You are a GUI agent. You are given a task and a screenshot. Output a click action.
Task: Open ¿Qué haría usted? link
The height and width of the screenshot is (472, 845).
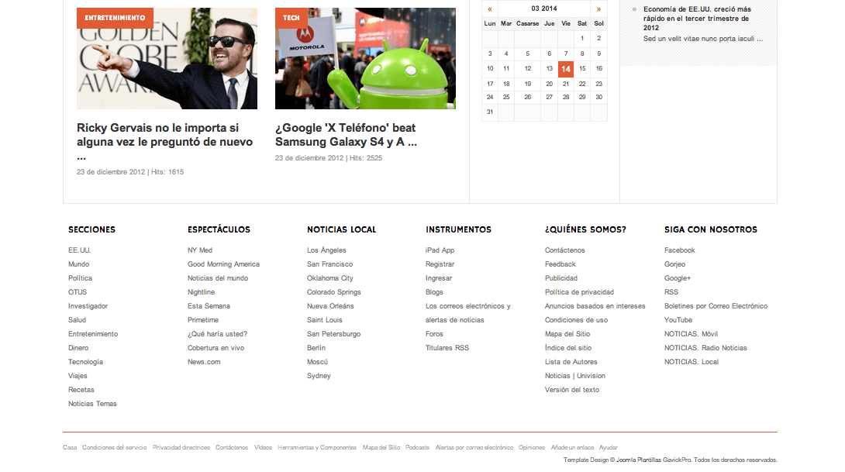[217, 334]
